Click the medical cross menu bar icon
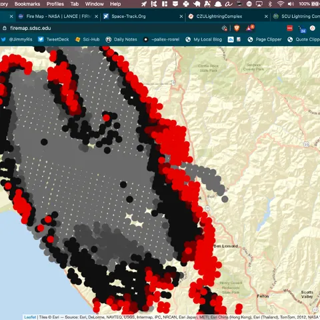The height and width of the screenshot is (320, 320). [x=186, y=4]
